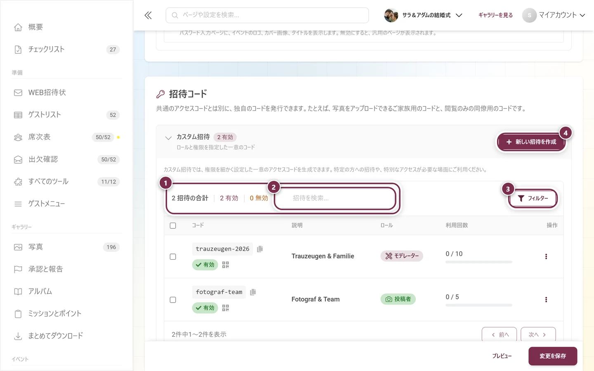Click the 席次表 seating icon

[x=18, y=137]
